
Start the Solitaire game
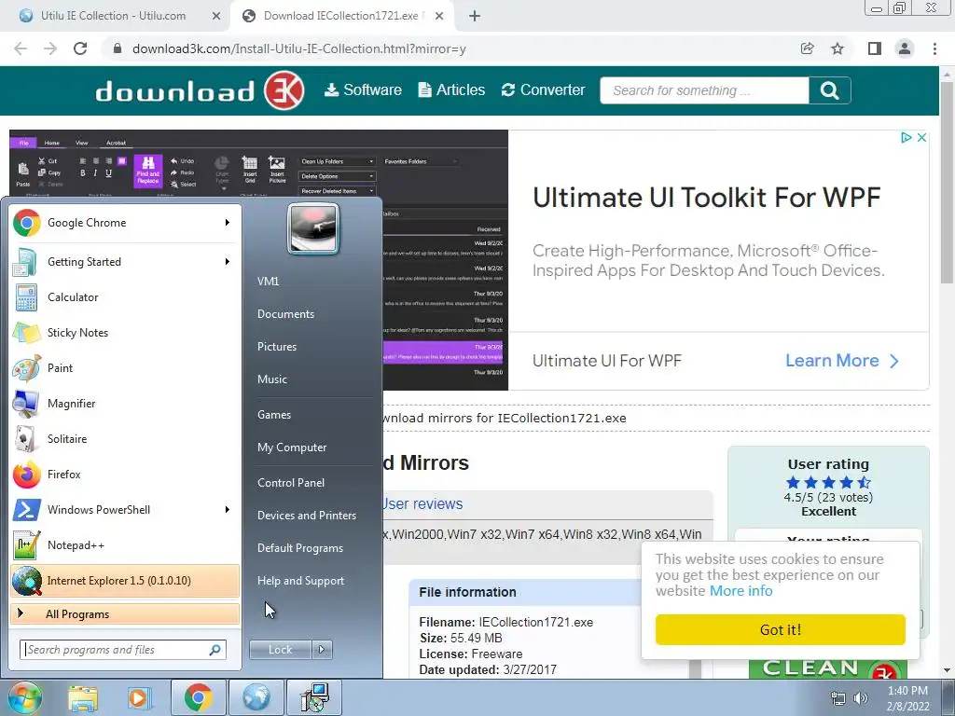[x=125, y=438]
